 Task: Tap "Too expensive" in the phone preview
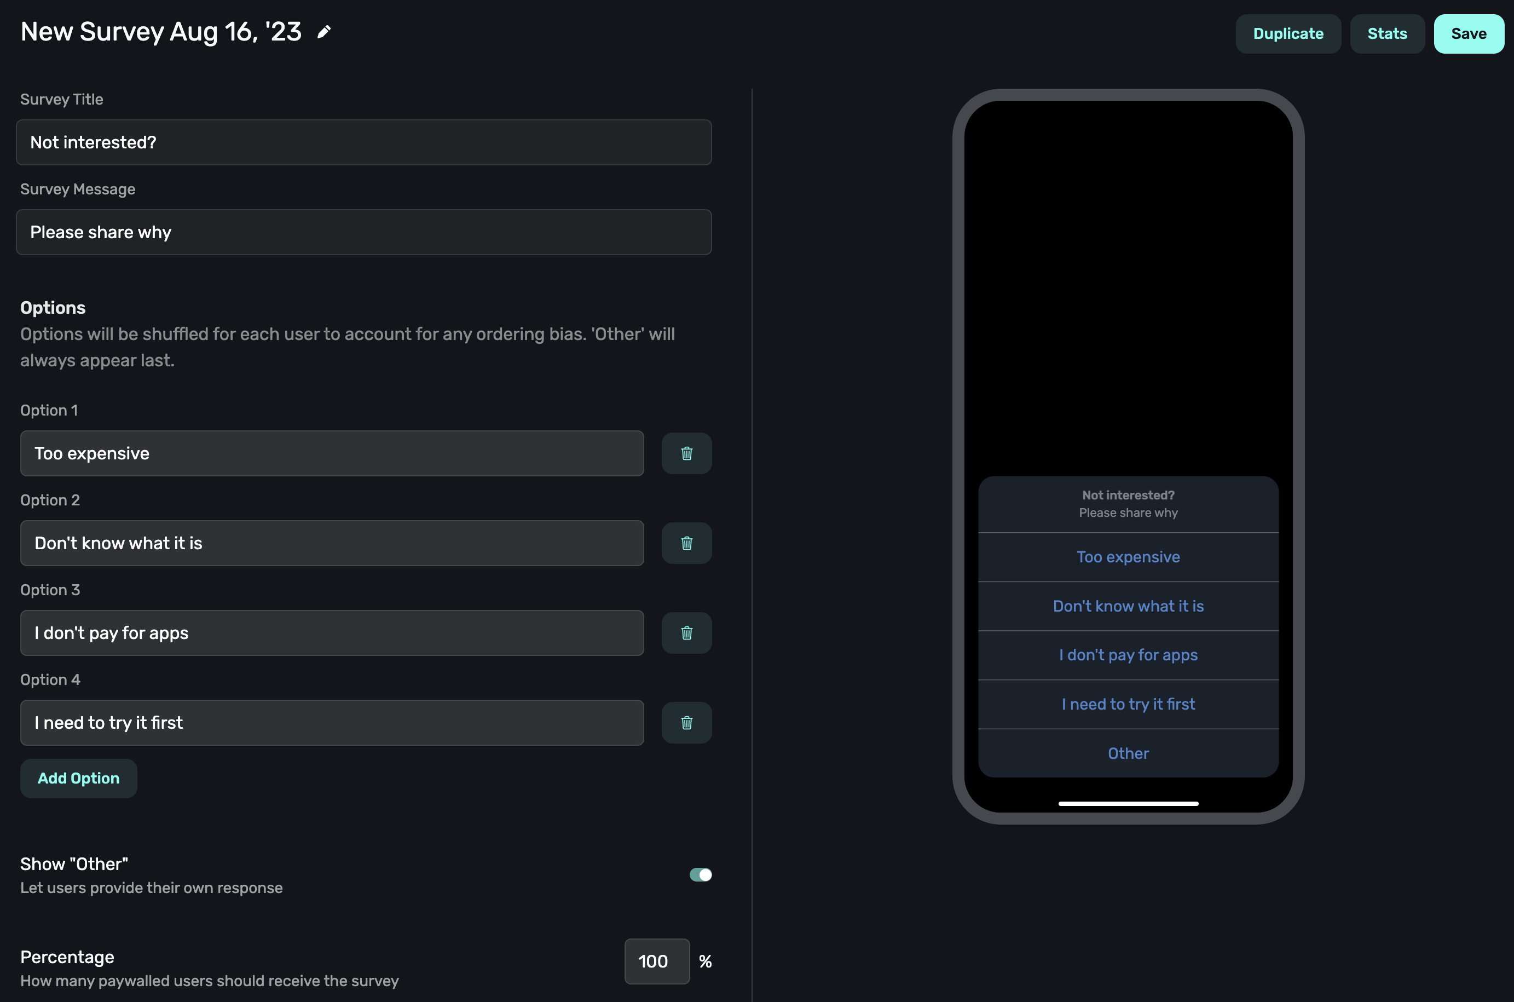tap(1128, 557)
